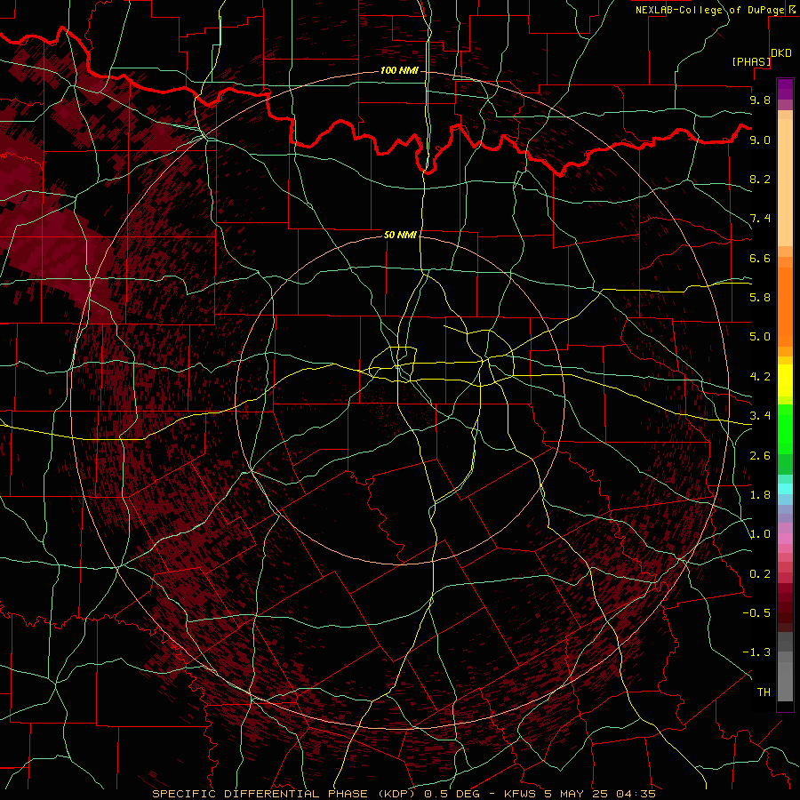Click the '[PHAS]' label

pyautogui.click(x=751, y=62)
